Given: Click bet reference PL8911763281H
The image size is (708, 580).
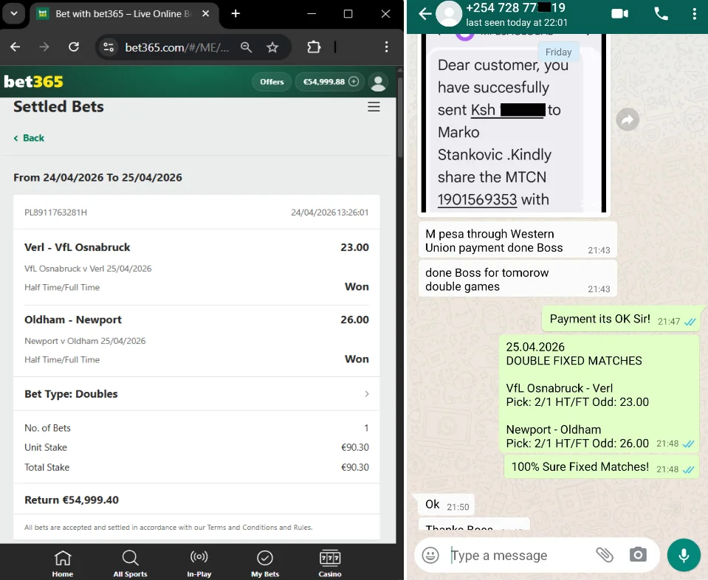Looking at the screenshot, I should 55,212.
